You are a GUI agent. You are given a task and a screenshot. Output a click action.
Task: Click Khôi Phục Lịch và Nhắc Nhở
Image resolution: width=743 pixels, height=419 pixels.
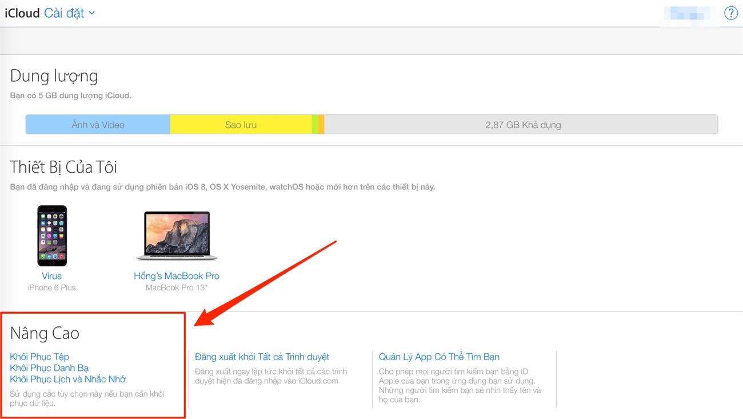coord(68,380)
